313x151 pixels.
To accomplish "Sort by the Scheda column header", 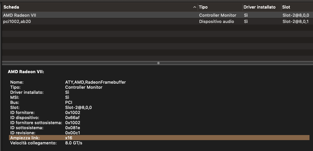I will 11,7.
